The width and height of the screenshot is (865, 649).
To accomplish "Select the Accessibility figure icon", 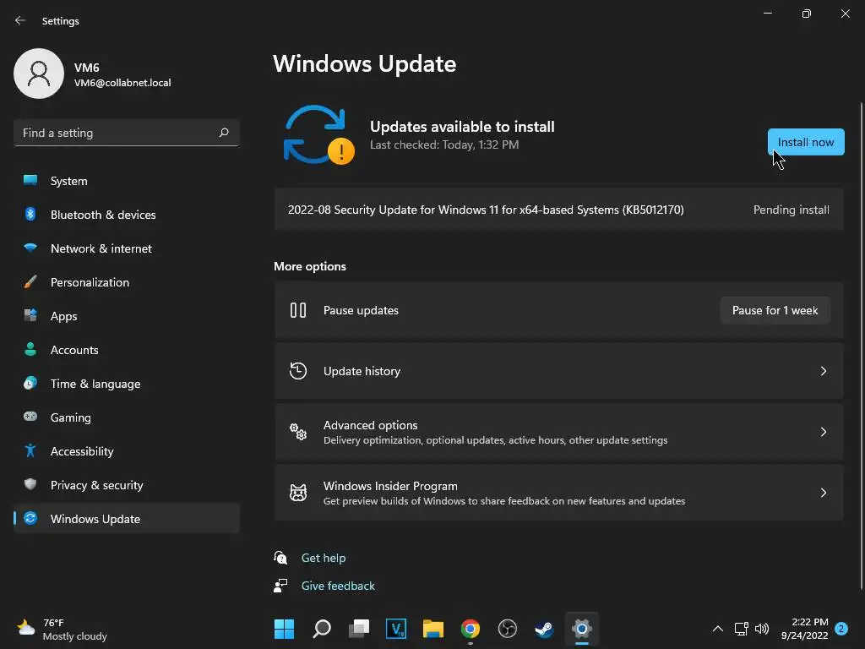I will pos(30,451).
